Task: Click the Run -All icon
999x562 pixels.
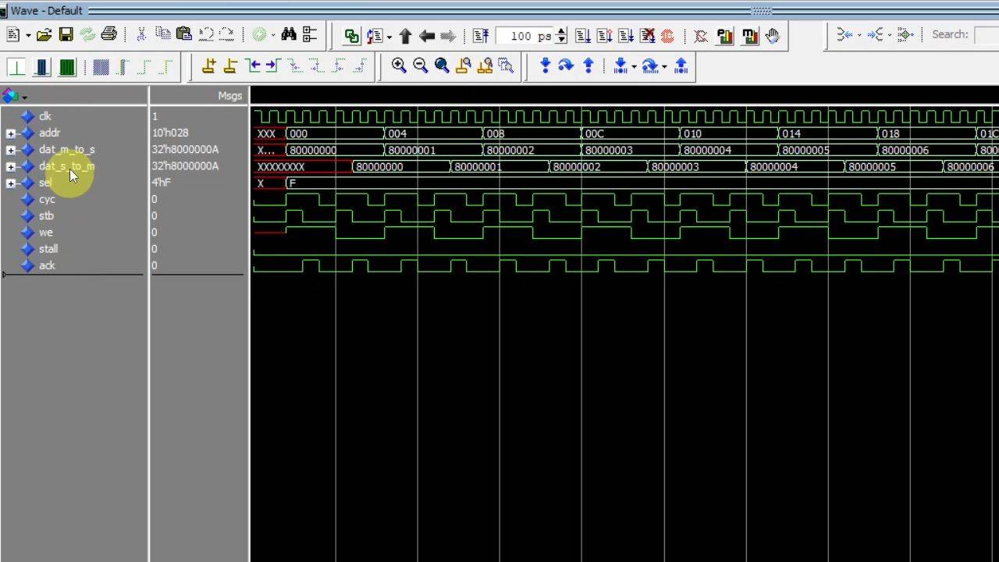Action: pos(626,36)
